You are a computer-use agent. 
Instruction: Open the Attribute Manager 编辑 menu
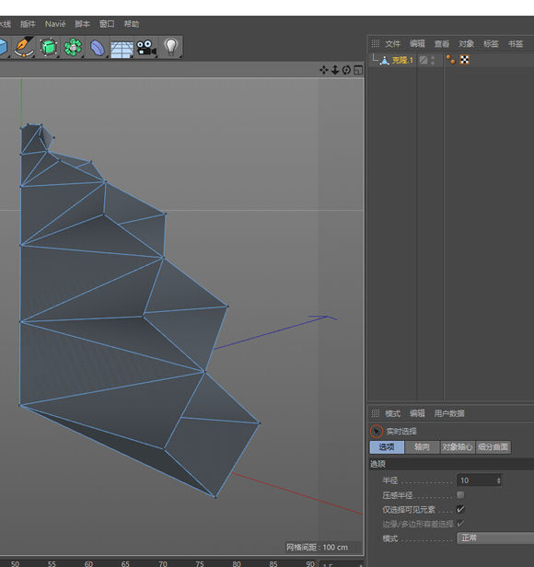click(x=417, y=413)
